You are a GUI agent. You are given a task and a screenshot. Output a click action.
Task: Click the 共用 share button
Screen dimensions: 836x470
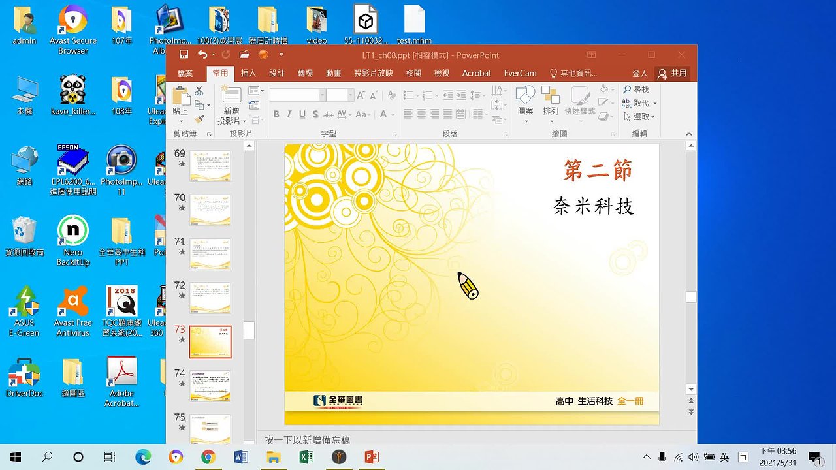pyautogui.click(x=673, y=74)
